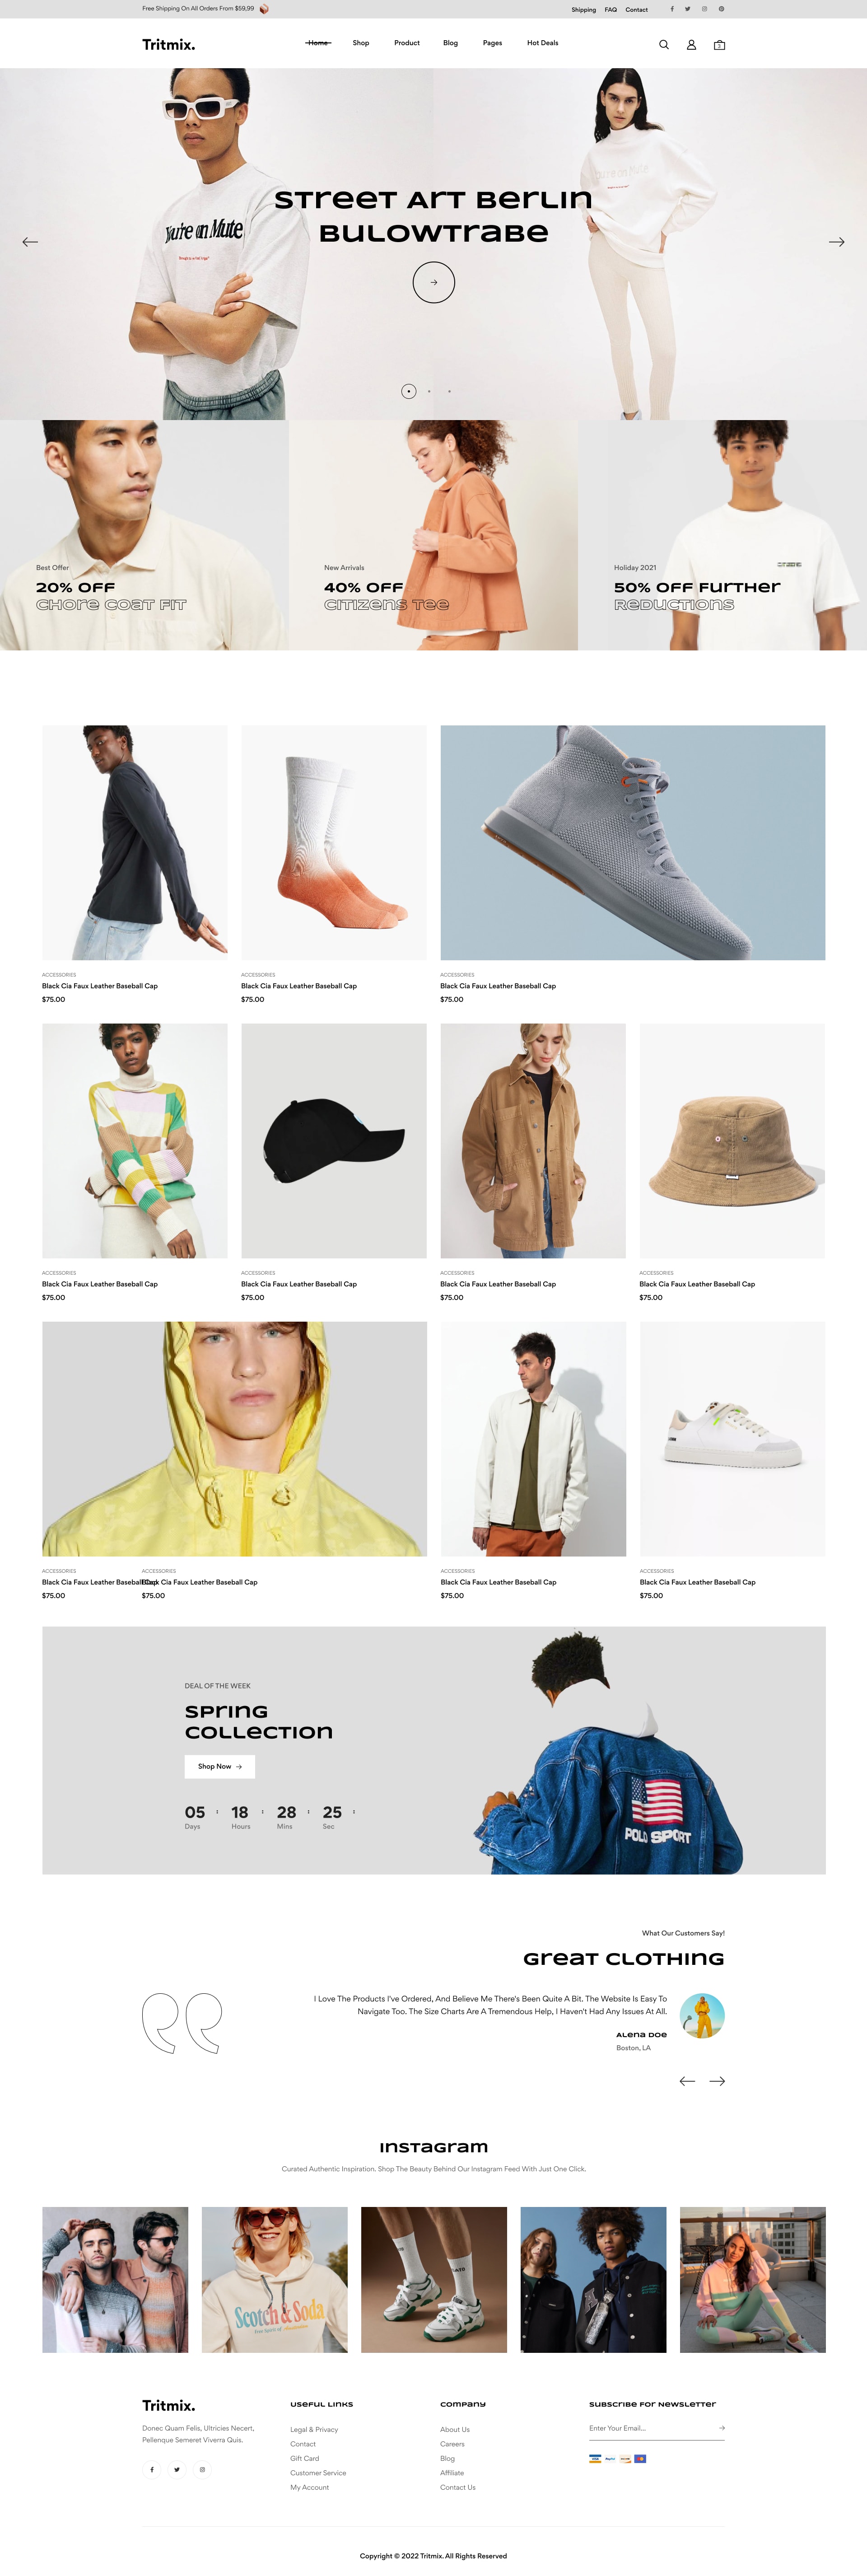
Task: Go to previous hero slide arrow
Action: pos(30,242)
